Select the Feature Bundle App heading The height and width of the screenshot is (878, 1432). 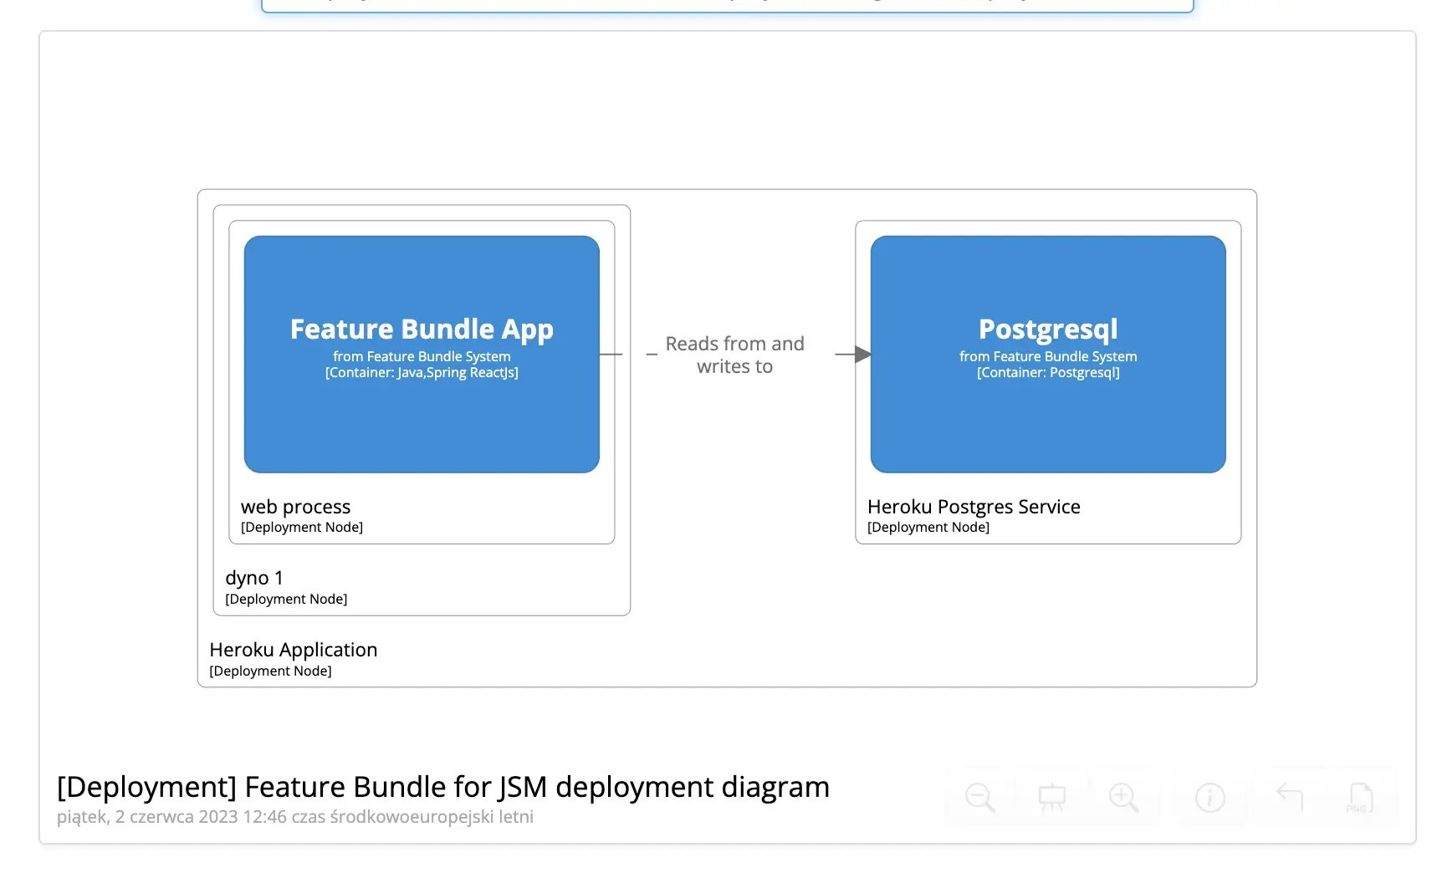tap(422, 329)
